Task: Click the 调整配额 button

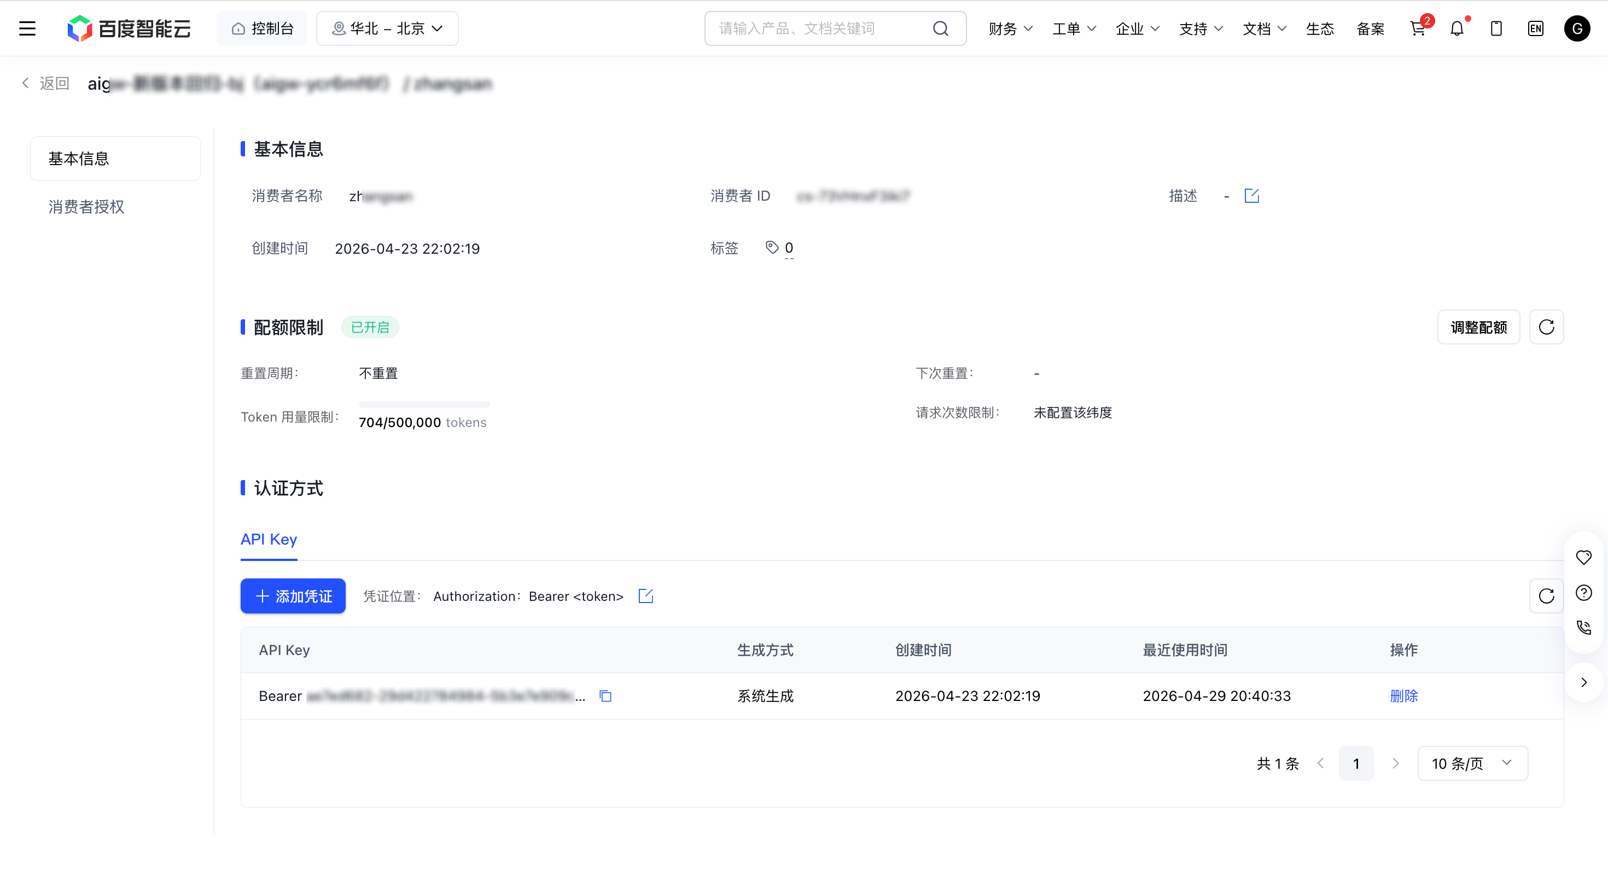Action: [x=1478, y=327]
